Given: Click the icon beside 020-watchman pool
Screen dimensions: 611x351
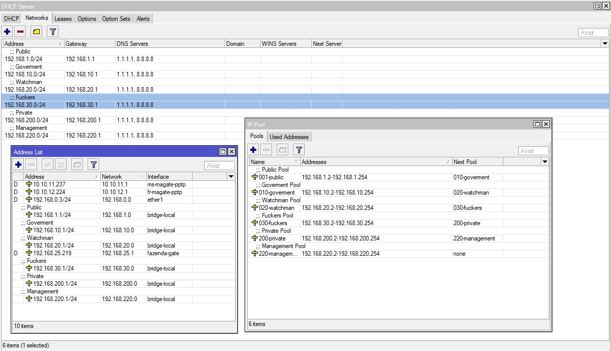Looking at the screenshot, I should tap(255, 208).
